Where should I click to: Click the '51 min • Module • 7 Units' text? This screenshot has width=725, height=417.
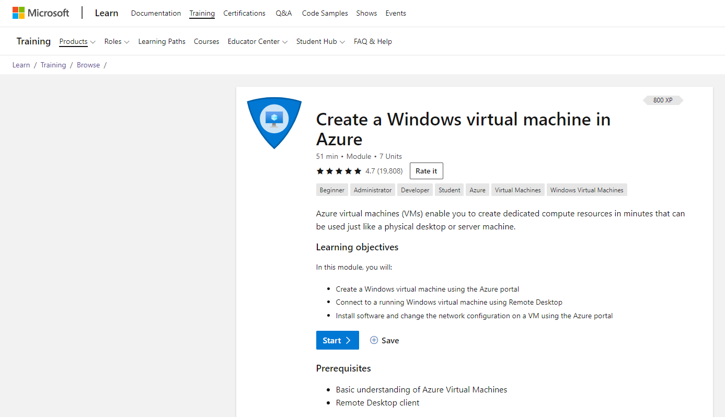click(x=359, y=156)
